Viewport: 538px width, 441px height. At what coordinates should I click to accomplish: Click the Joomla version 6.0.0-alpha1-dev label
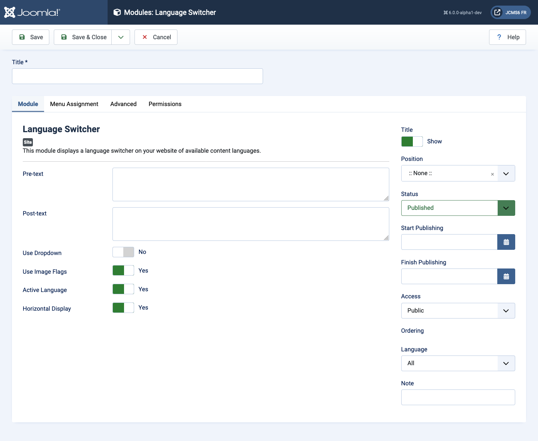click(463, 13)
